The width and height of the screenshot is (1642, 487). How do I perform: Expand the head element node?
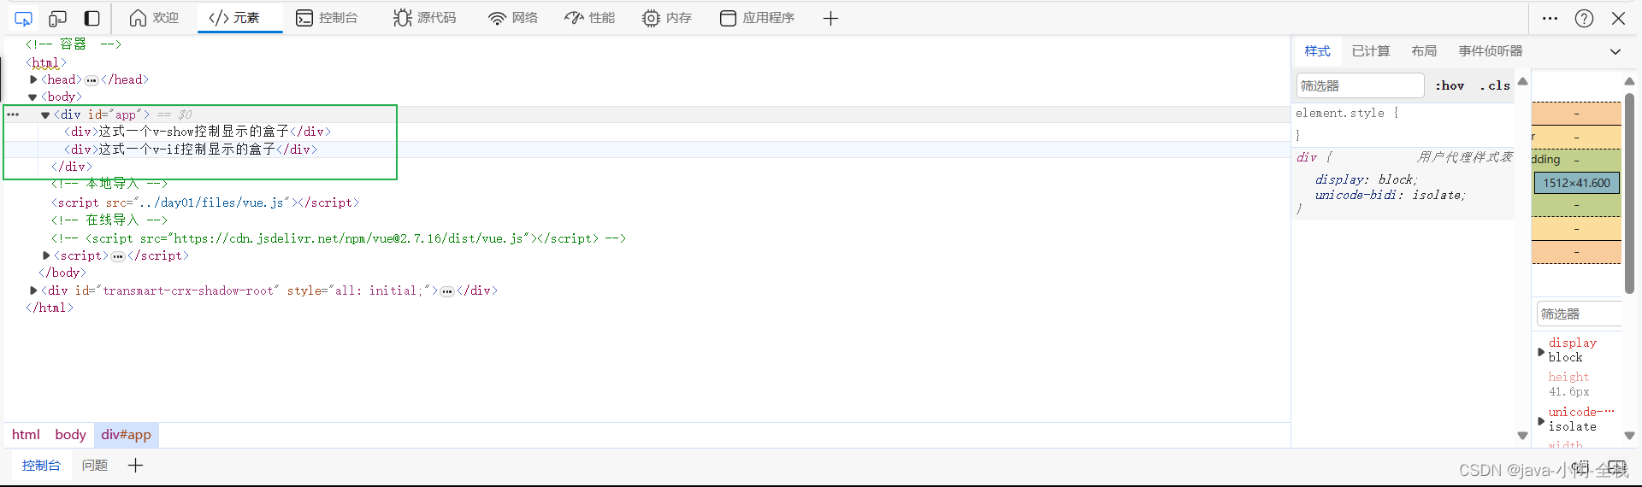coord(33,79)
